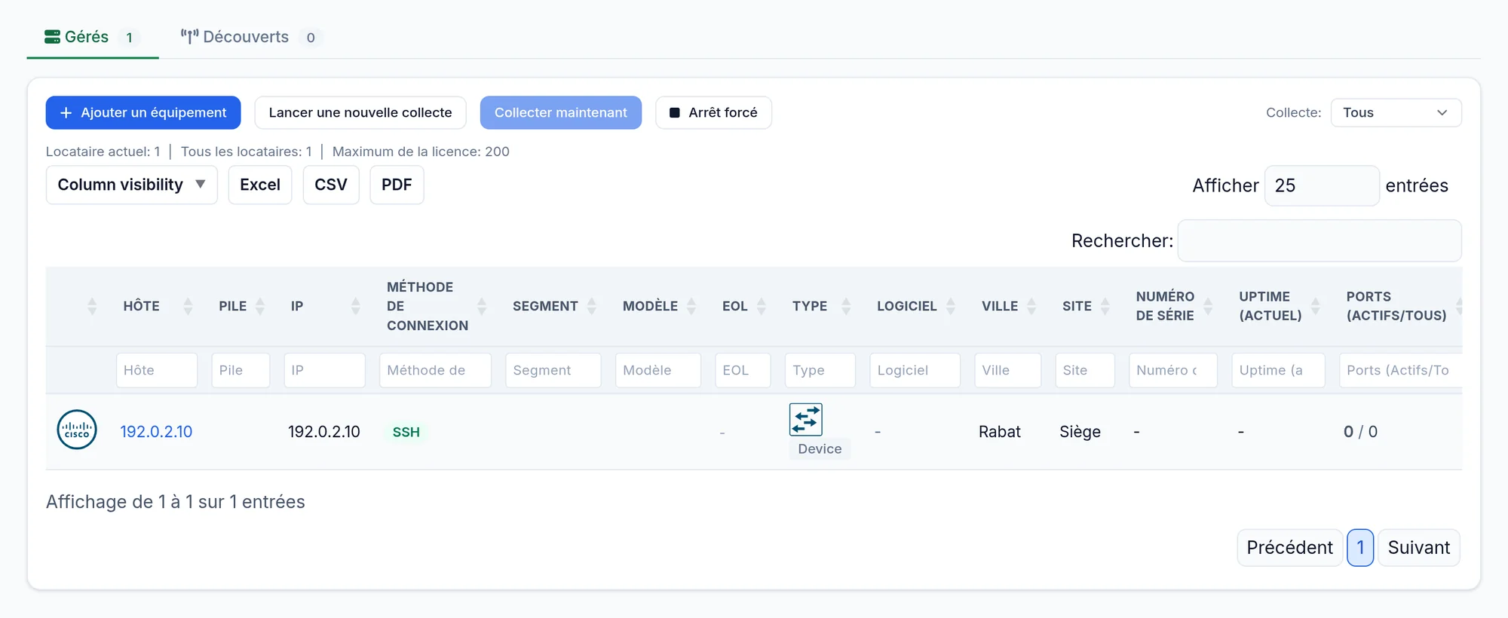Image resolution: width=1508 pixels, height=618 pixels.
Task: Export the table as CSV
Action: click(x=331, y=185)
